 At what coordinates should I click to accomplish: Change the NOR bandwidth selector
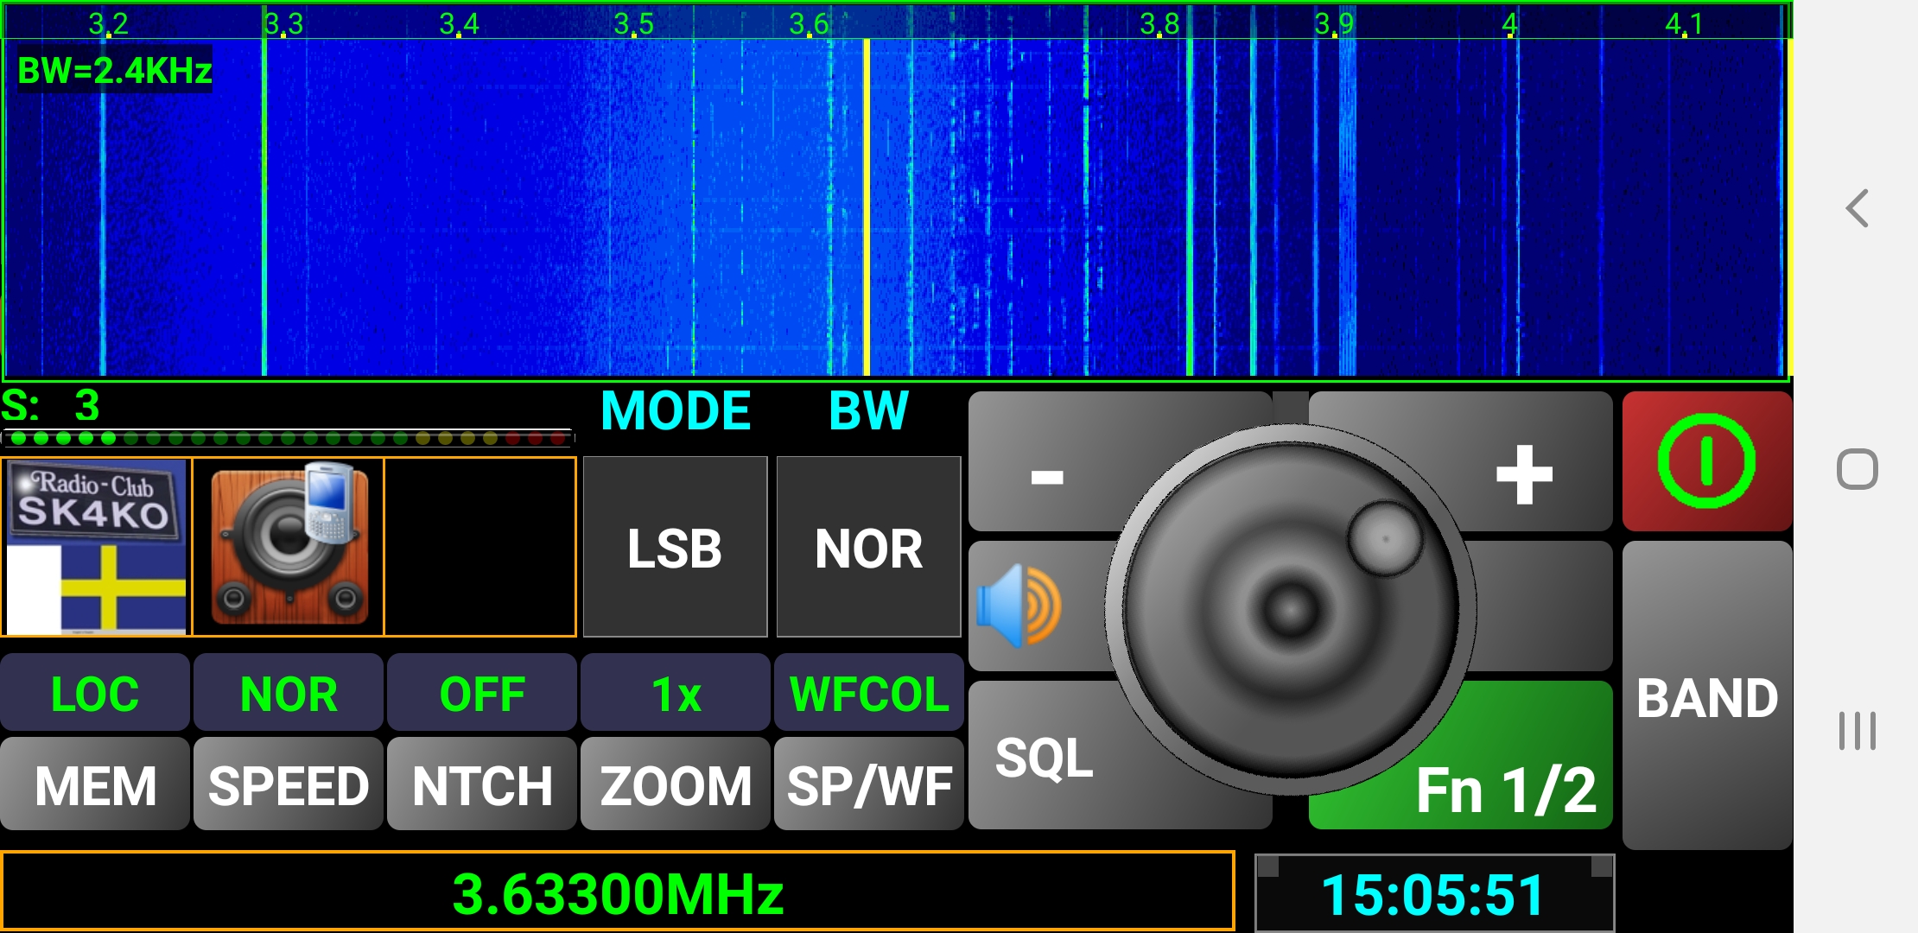(x=868, y=547)
